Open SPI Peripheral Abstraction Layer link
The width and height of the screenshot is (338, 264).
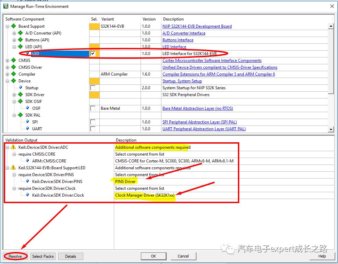click(200, 122)
